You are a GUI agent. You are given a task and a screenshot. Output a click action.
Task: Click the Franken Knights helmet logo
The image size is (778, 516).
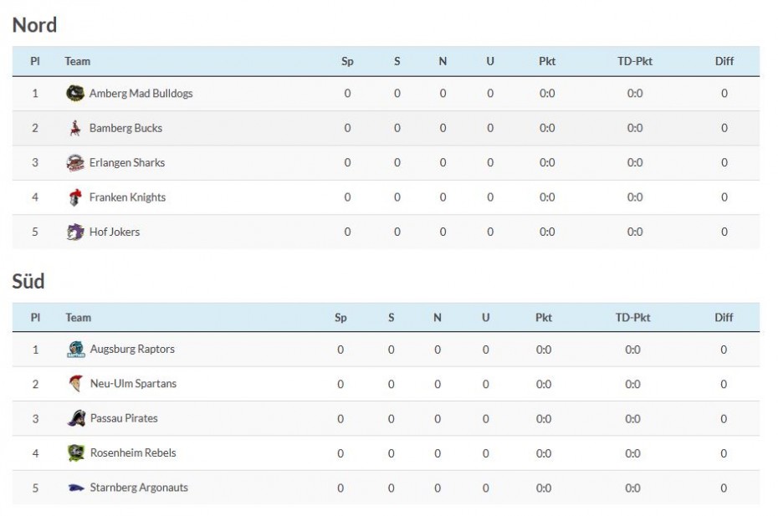coord(75,197)
